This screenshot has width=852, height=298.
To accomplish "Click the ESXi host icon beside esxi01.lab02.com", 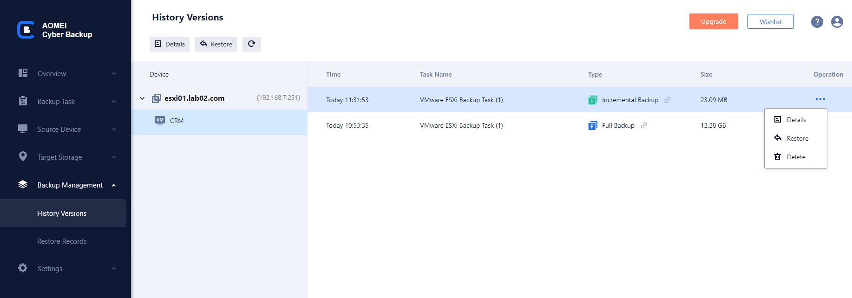I will (157, 98).
